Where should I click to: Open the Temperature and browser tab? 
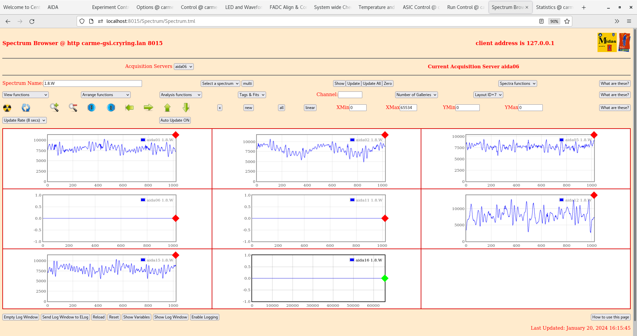pos(376,7)
